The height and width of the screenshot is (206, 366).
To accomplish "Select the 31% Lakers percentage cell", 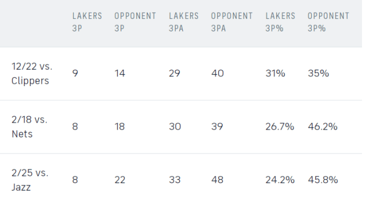I will [275, 74].
